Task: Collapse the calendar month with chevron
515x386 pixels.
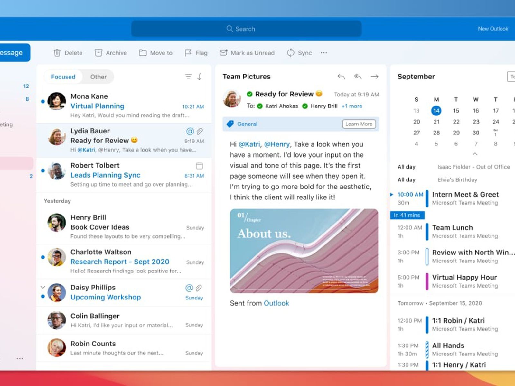Action: click(475, 154)
